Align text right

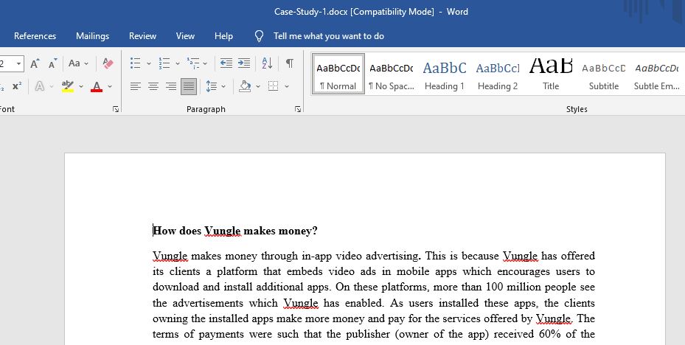171,86
